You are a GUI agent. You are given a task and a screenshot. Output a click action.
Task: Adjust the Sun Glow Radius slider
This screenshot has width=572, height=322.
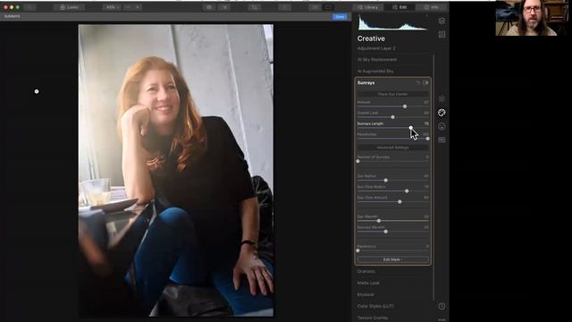coord(393,191)
